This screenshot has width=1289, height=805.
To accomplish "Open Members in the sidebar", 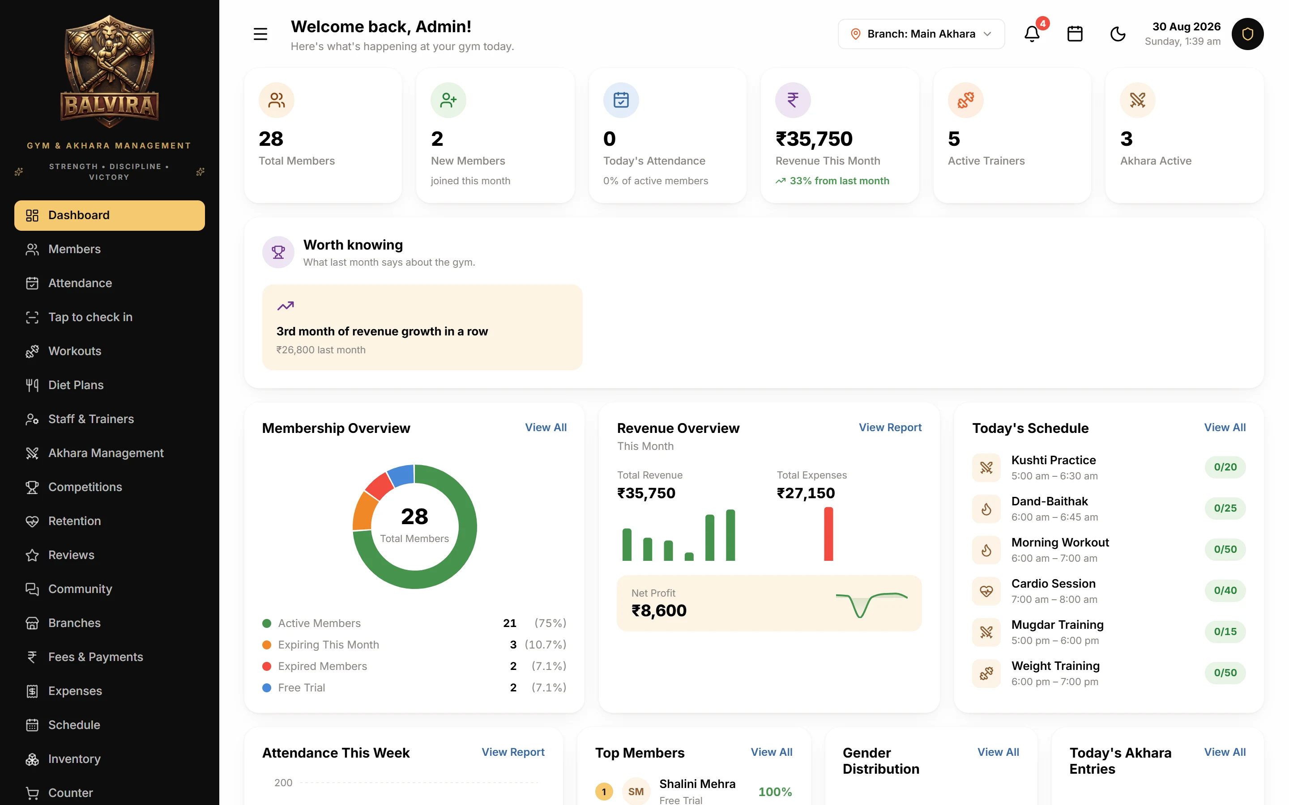I will tap(109, 249).
